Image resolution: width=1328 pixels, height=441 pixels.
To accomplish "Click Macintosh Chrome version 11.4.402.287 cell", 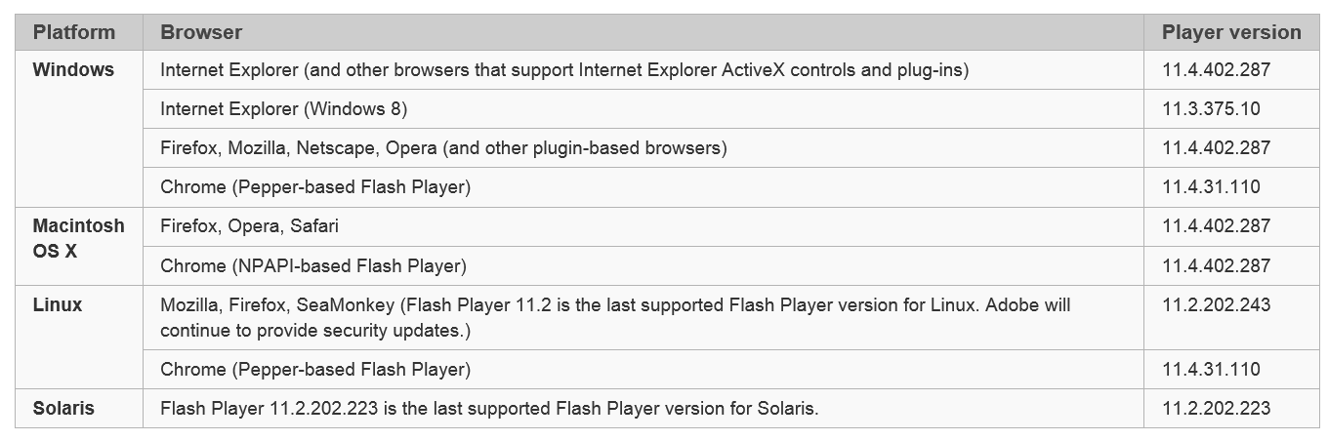I will (1216, 265).
